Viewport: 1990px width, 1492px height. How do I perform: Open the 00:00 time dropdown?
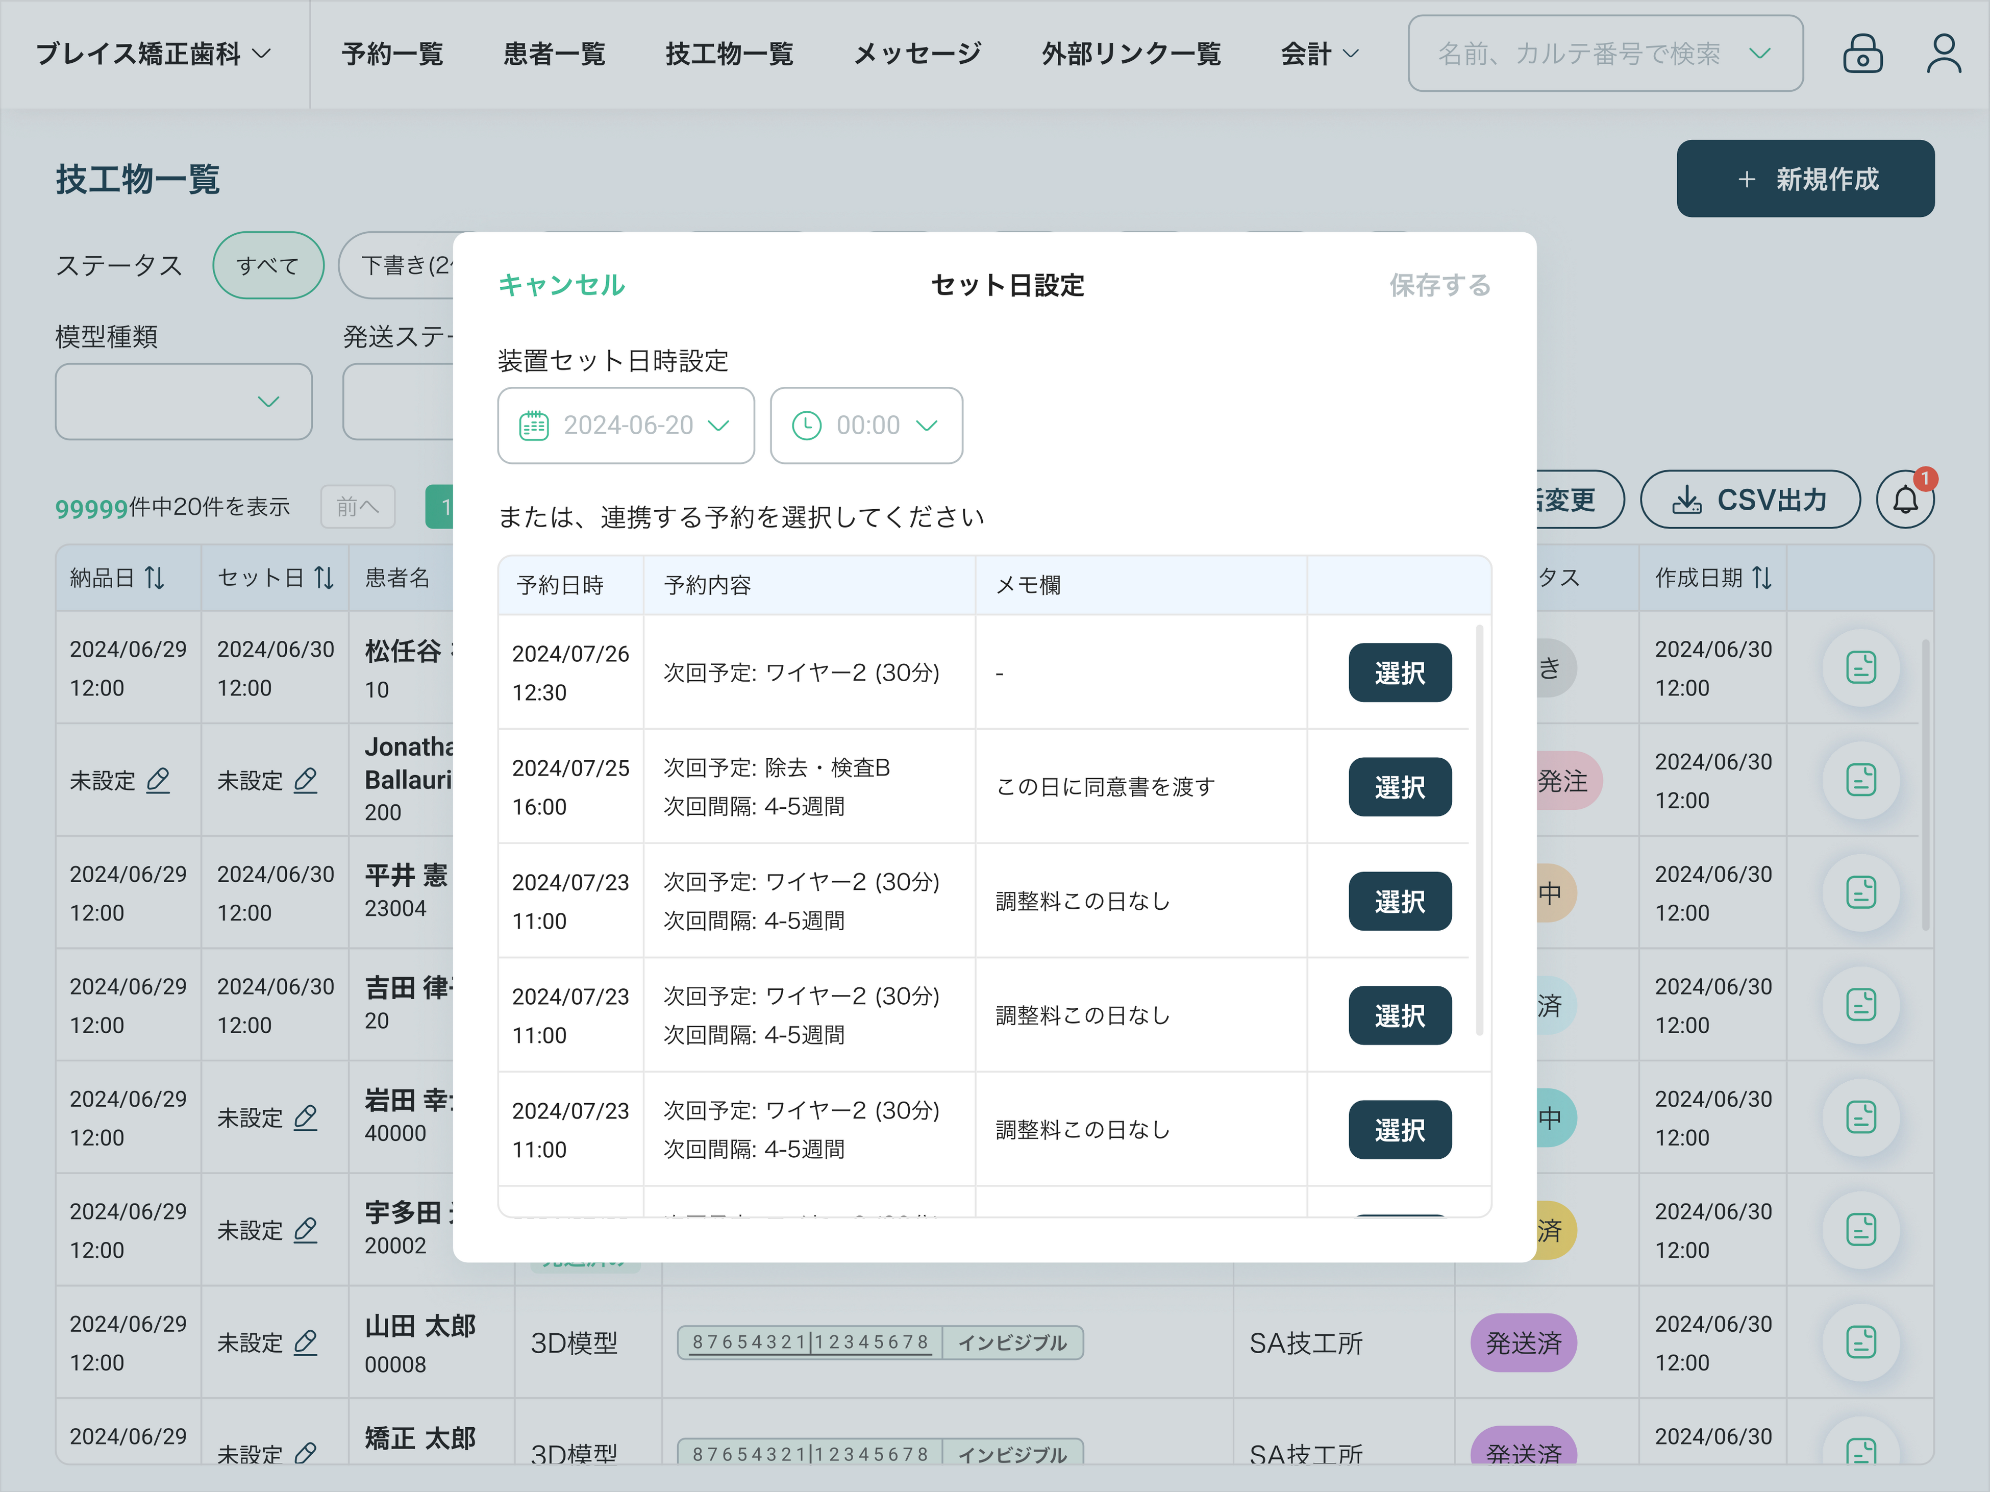[866, 426]
